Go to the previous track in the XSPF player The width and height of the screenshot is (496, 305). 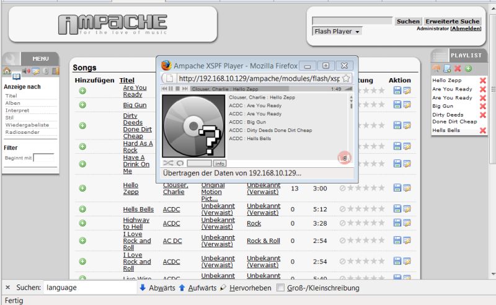tap(164, 89)
